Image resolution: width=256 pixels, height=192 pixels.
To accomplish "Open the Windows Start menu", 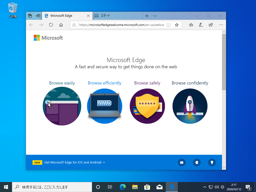I will 6,187.
